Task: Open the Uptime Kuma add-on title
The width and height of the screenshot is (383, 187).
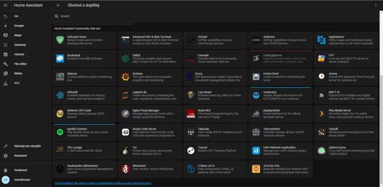Action: [x=337, y=147]
